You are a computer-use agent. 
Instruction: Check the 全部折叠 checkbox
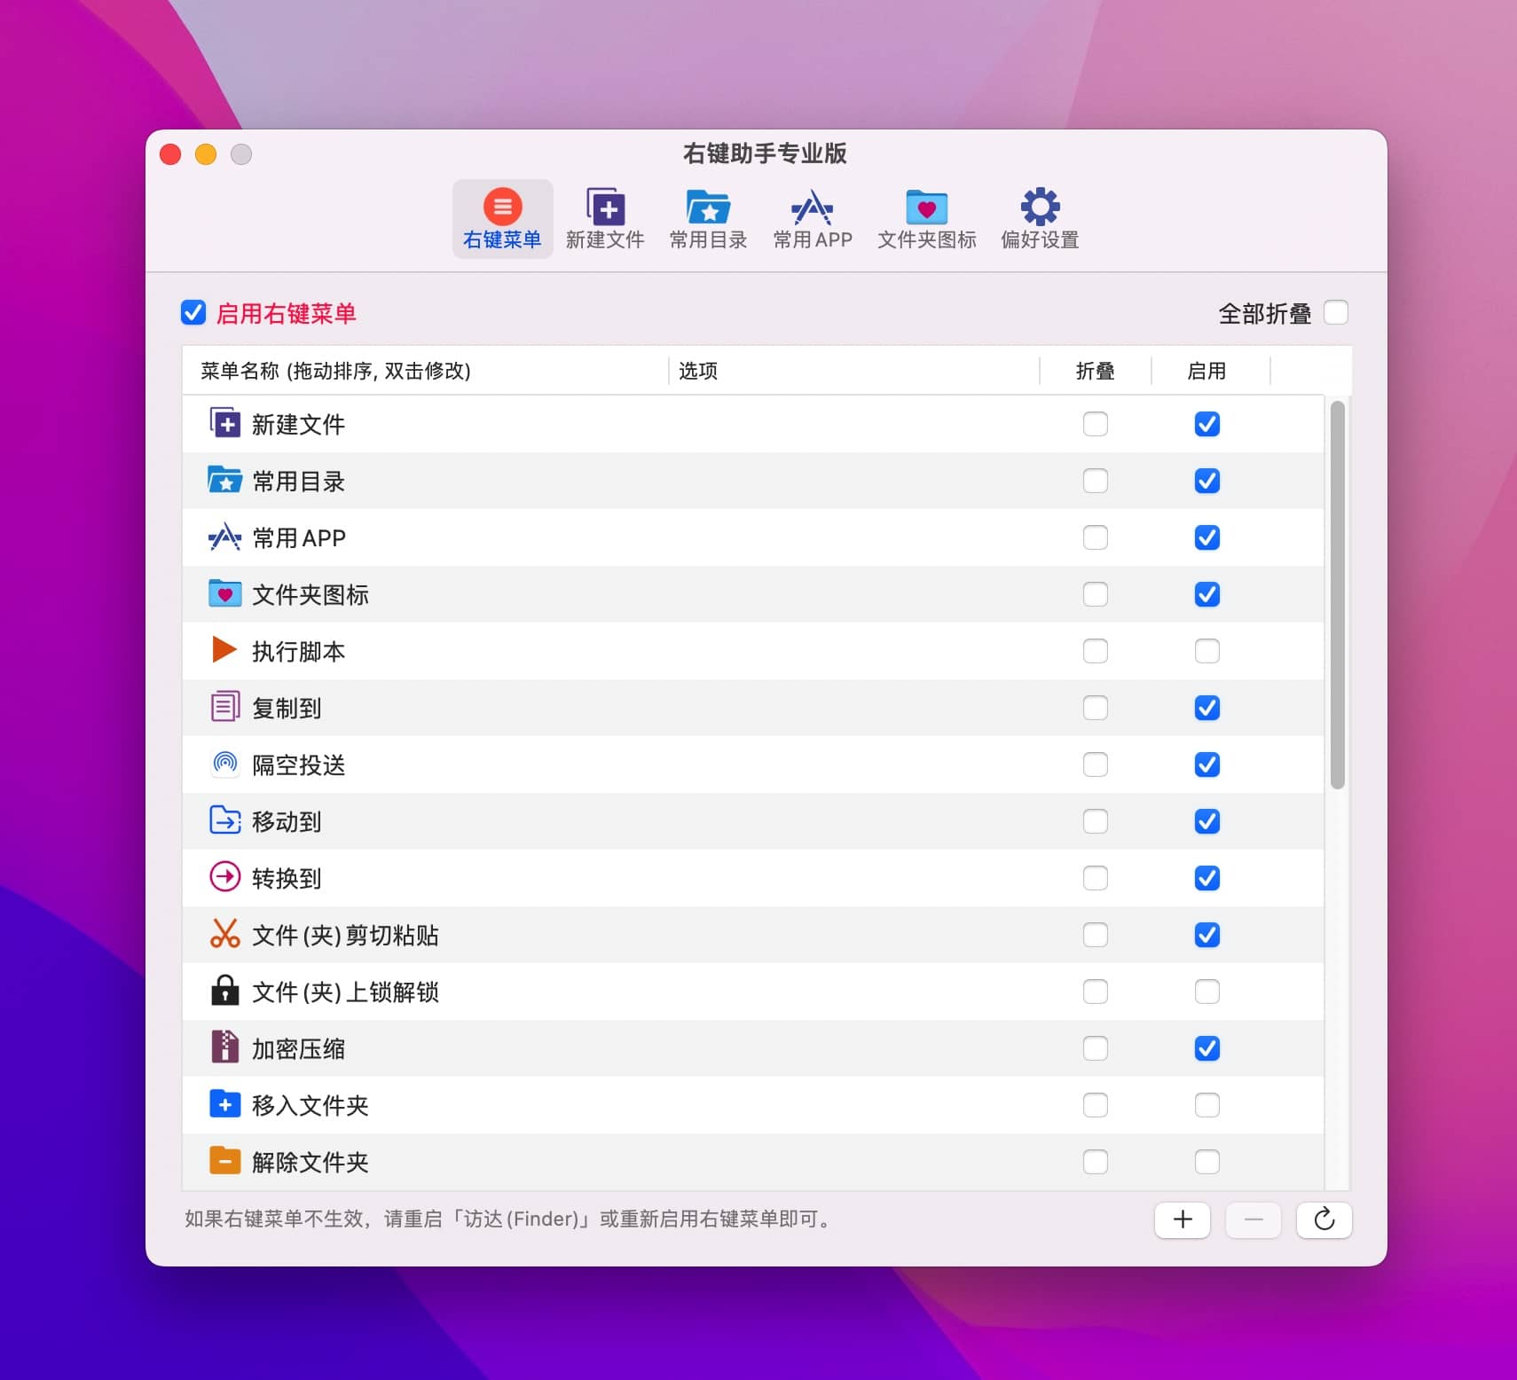(x=1335, y=312)
